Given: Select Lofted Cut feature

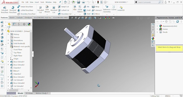Looking at the screenshot, I should (x=64, y=10).
